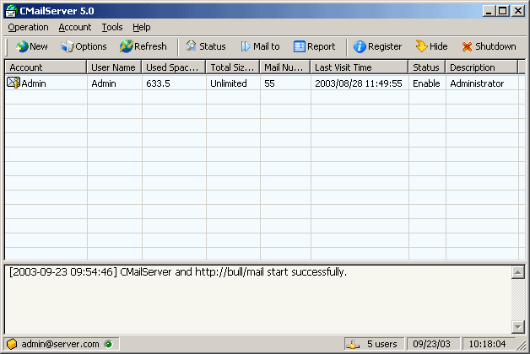This screenshot has height=354, width=530.
Task: Click the 10:18:04 time in status bar
Action: click(487, 344)
